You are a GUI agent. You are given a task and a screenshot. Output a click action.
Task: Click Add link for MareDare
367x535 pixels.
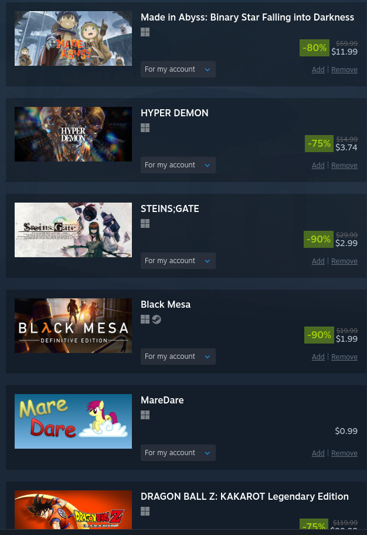pyautogui.click(x=318, y=453)
